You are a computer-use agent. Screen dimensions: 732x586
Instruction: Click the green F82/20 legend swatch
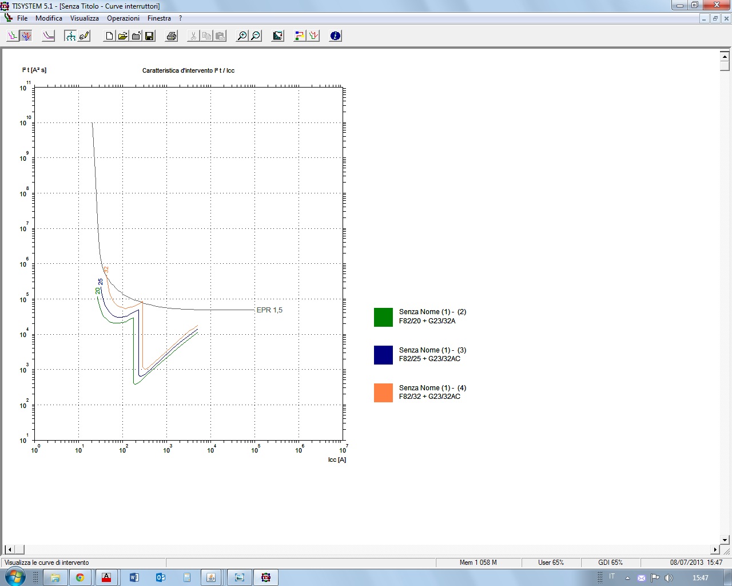(383, 317)
